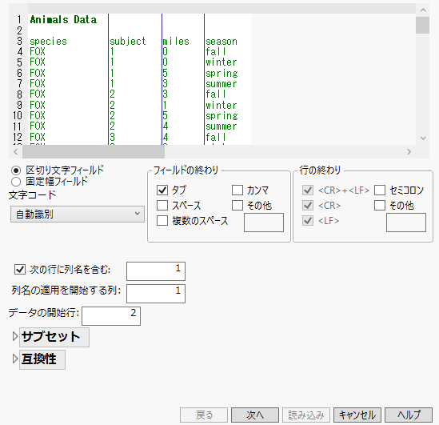Image resolution: width=439 pixels, height=425 pixels.
Task: Click 'winter' in preview line 9
Action: coord(221,106)
